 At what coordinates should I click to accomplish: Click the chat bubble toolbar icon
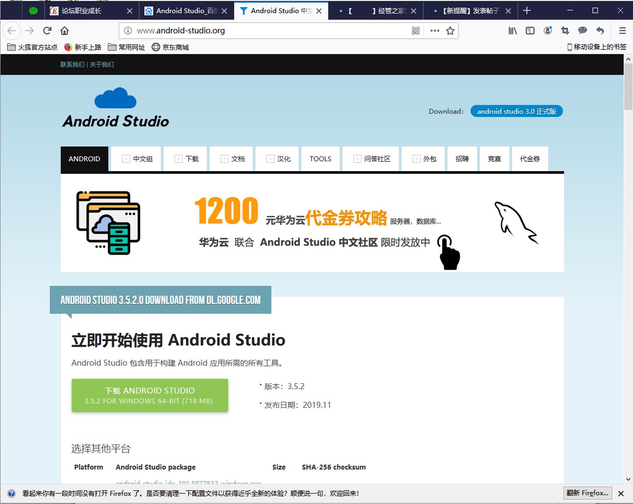[583, 31]
